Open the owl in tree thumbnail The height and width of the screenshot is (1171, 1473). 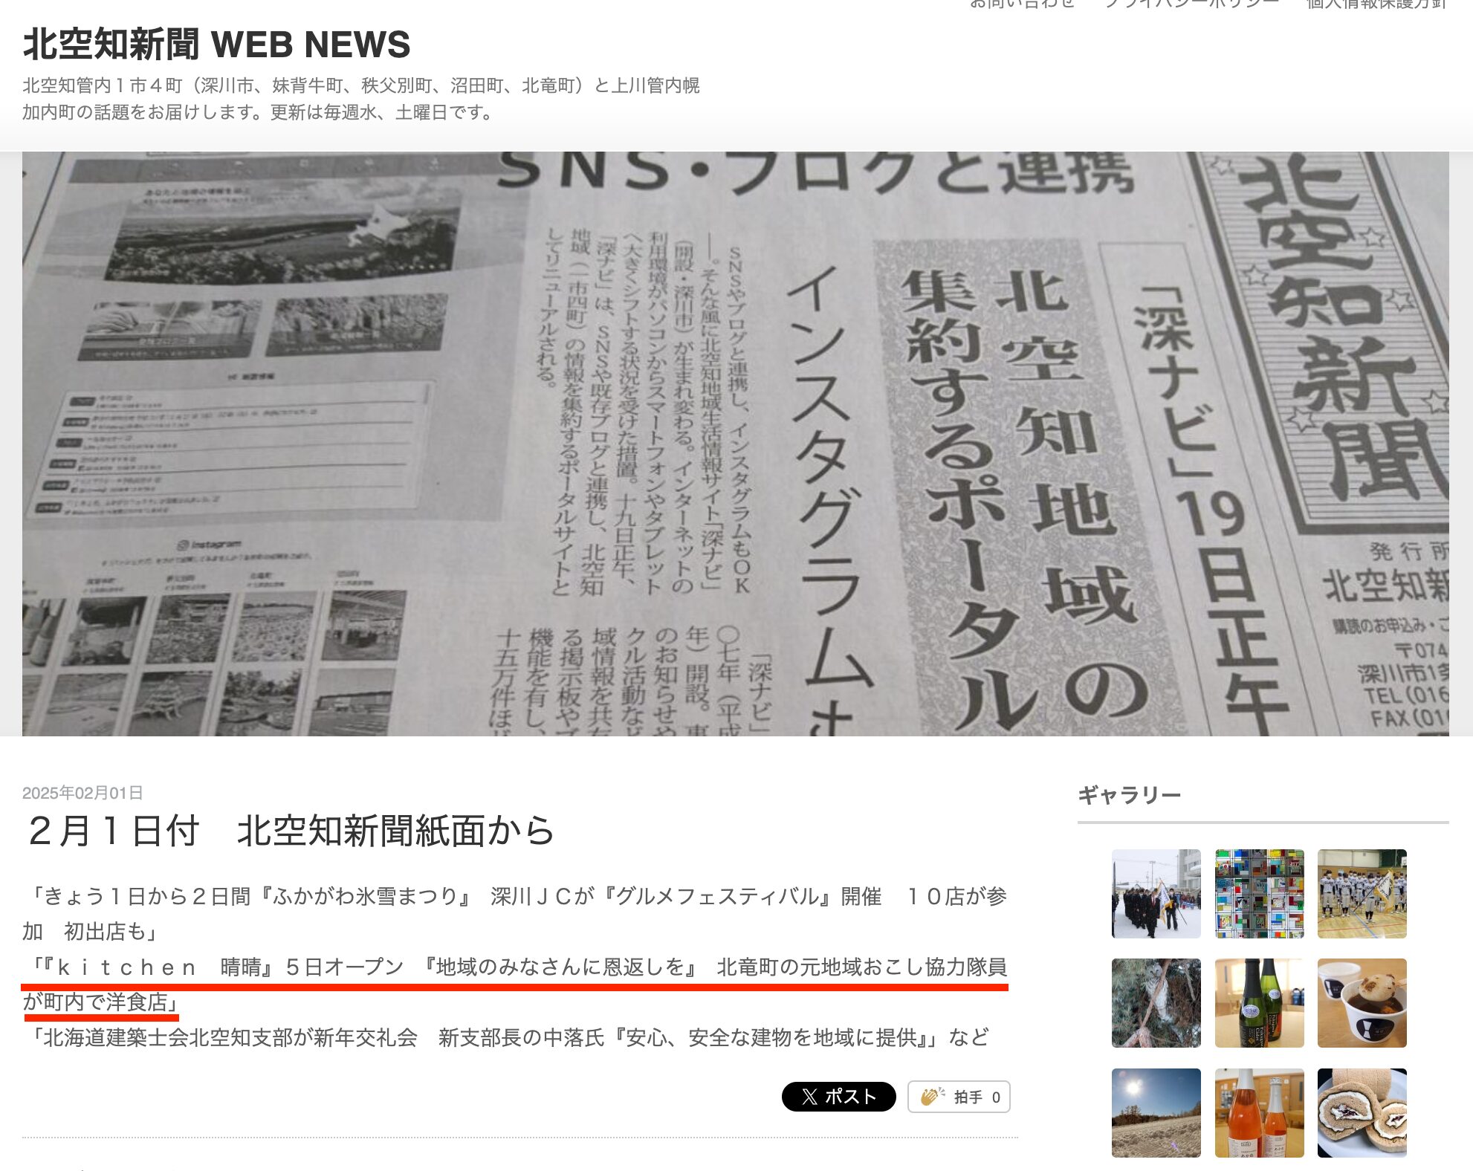(x=1156, y=1003)
